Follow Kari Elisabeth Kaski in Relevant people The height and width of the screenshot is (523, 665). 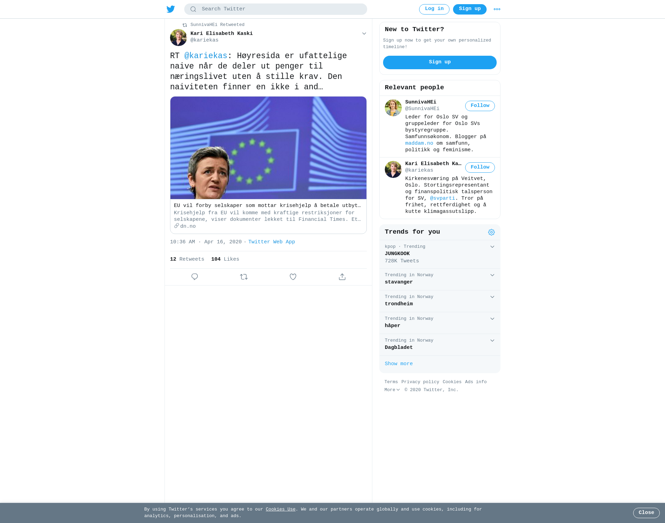480,168
